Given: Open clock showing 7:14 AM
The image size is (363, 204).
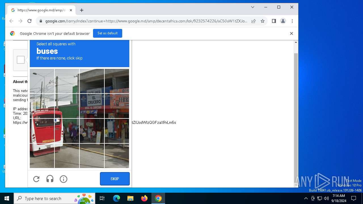Looking at the screenshot, I should [x=339, y=198].
